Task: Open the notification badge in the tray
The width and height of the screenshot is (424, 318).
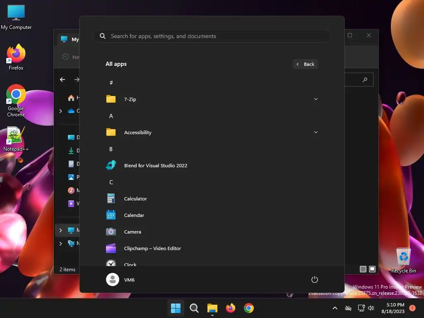Action: (412, 308)
